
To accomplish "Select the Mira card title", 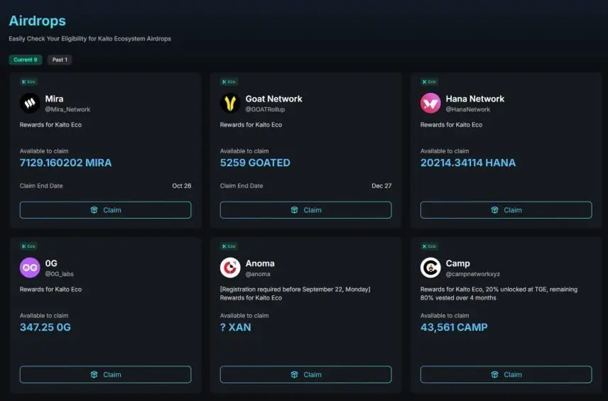I will point(54,99).
